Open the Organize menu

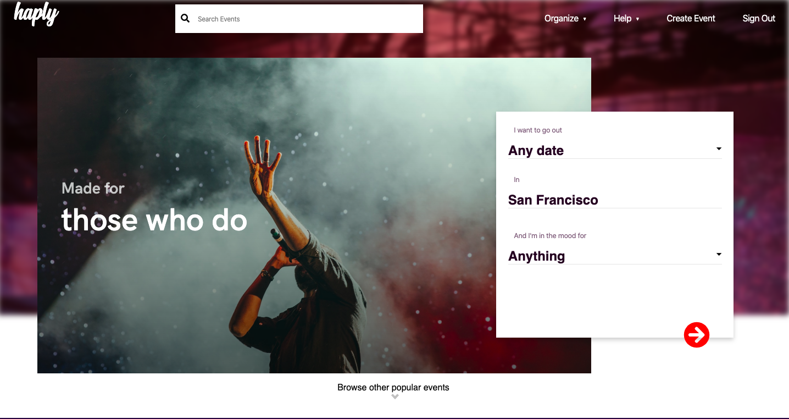pos(565,18)
